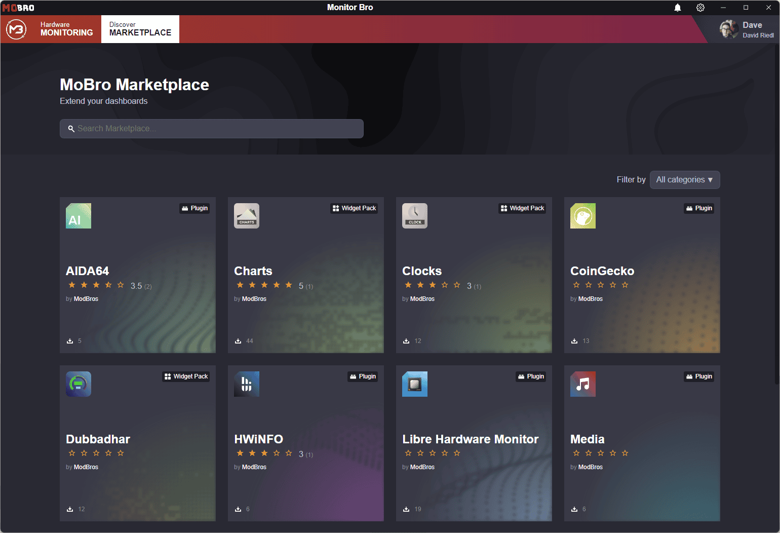Open the Clocks title
The image size is (780, 533).
point(422,271)
